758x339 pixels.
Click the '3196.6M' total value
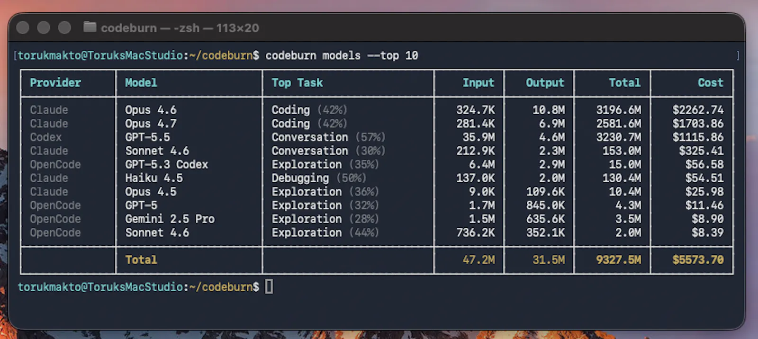(x=619, y=110)
